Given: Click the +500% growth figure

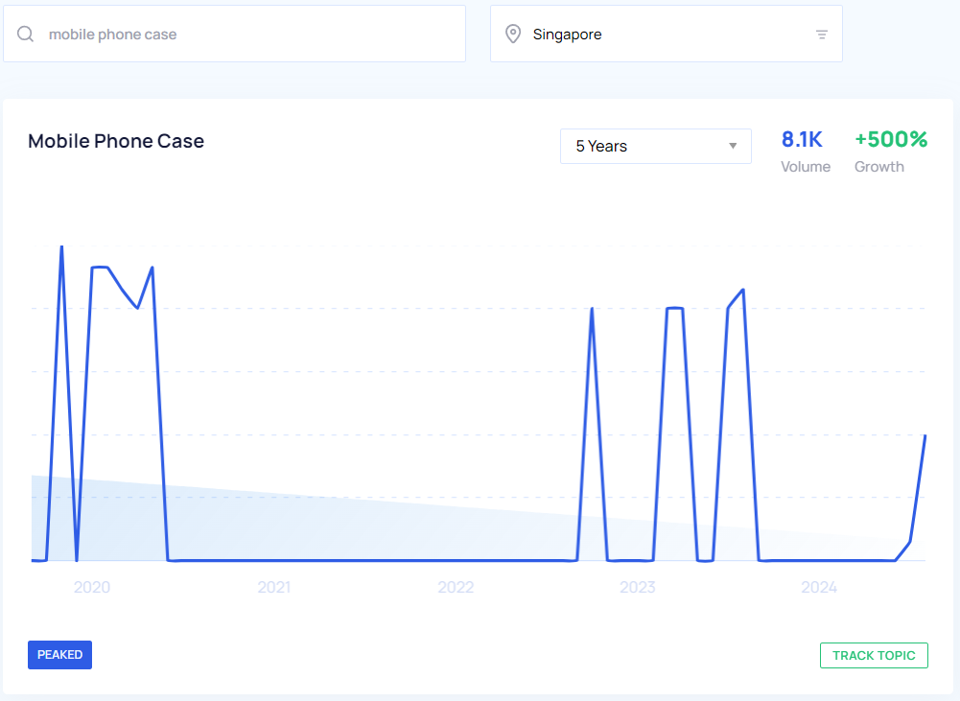Looking at the screenshot, I should pyautogui.click(x=891, y=140).
